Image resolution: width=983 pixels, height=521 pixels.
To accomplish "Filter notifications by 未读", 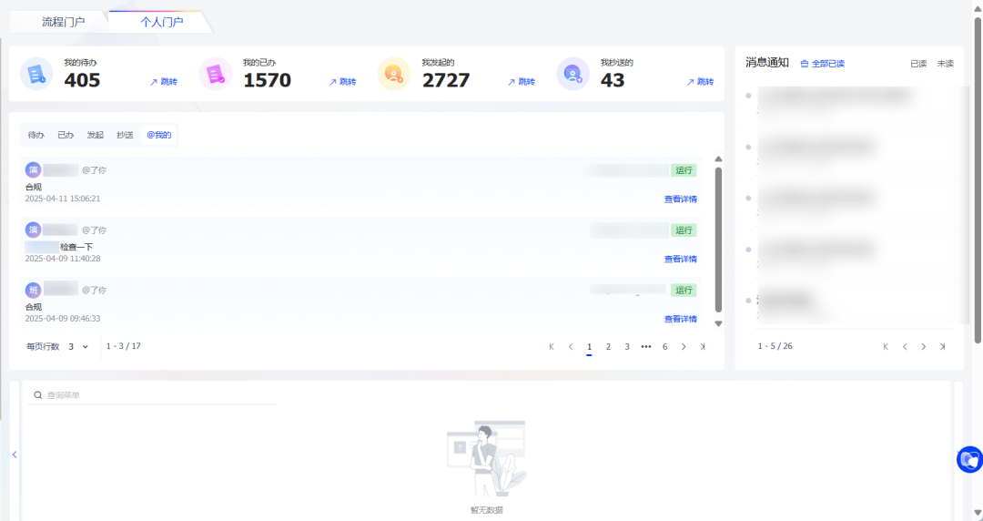I will point(945,64).
